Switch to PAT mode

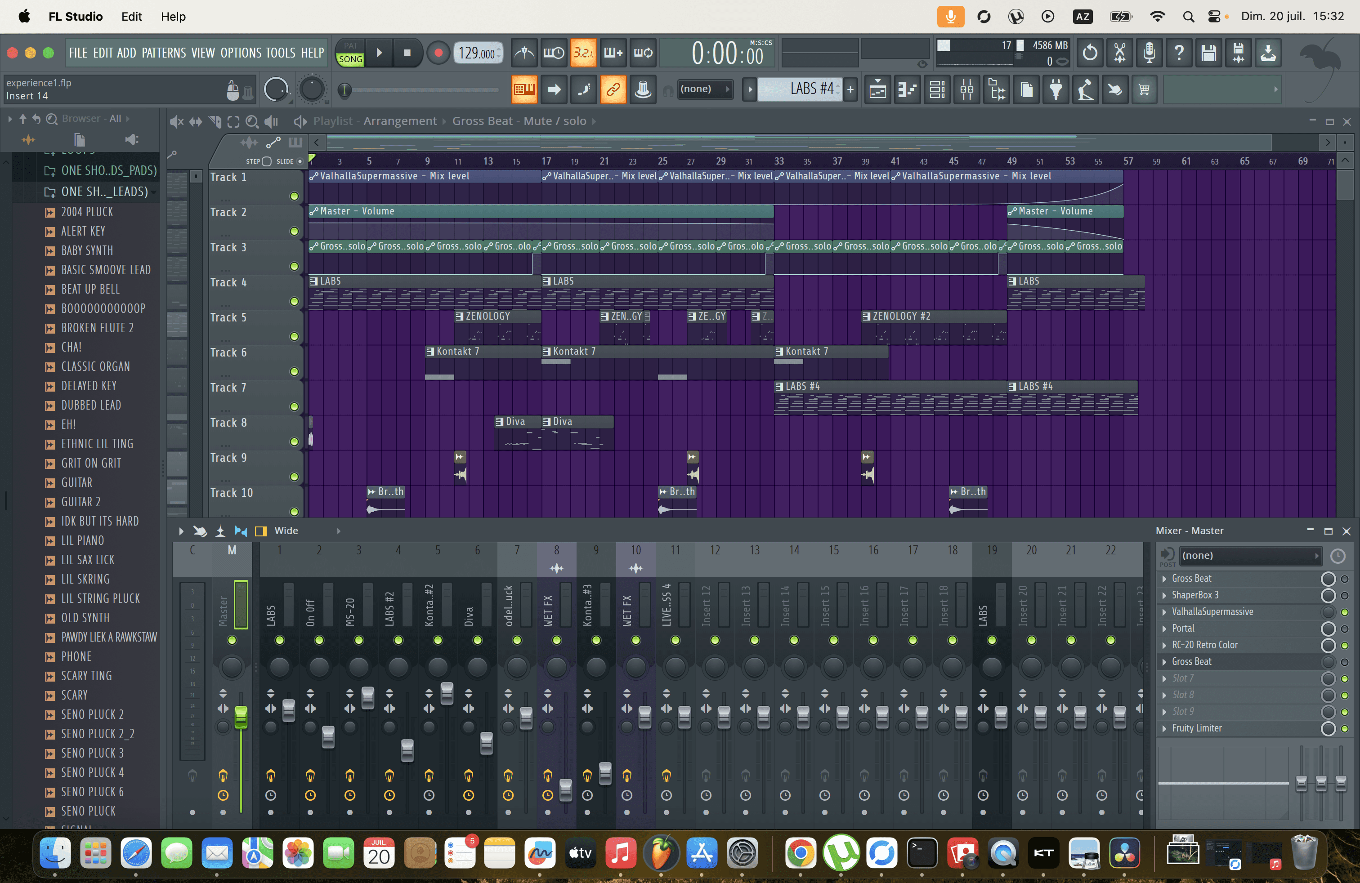pyautogui.click(x=350, y=46)
